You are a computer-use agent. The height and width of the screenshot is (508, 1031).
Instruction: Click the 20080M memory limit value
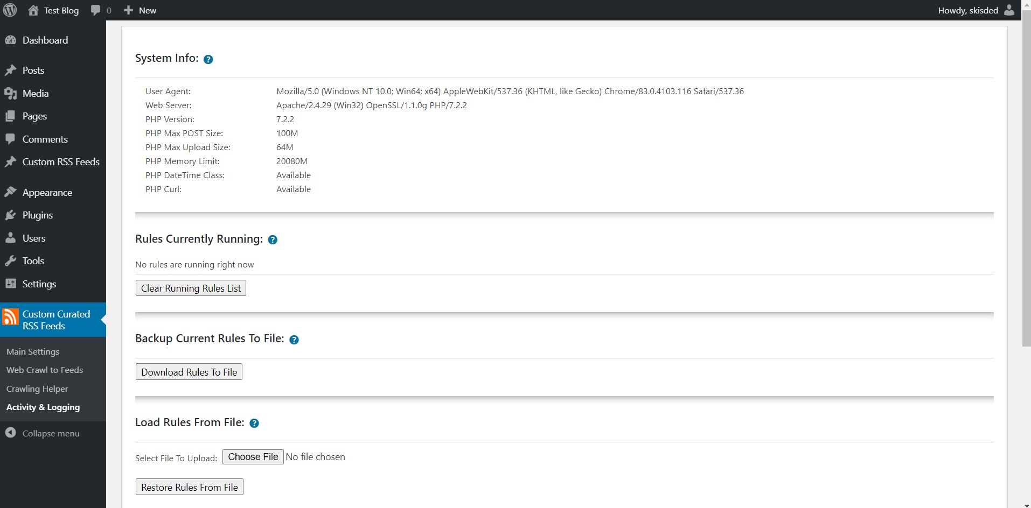pos(292,161)
